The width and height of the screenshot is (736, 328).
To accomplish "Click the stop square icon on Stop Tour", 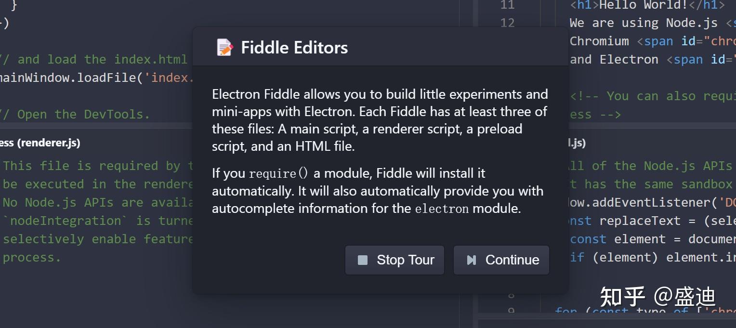I will tap(363, 260).
